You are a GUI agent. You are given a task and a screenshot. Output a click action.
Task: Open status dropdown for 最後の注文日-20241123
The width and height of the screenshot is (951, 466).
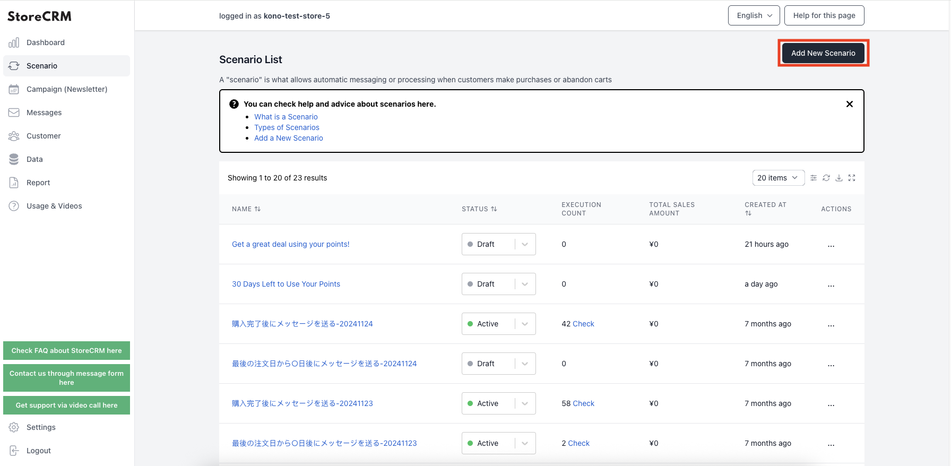tap(498, 443)
